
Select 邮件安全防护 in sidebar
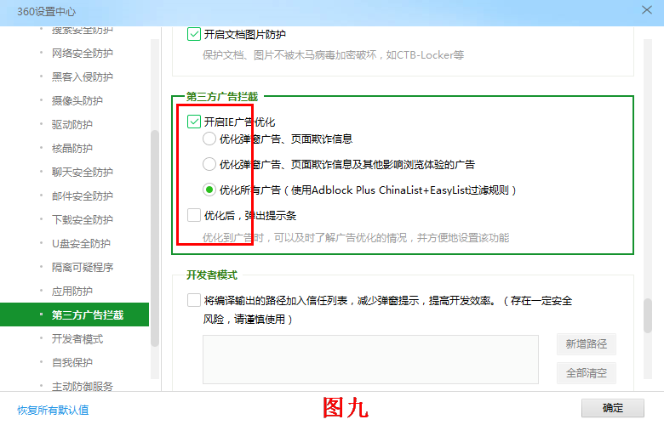pyautogui.click(x=83, y=196)
